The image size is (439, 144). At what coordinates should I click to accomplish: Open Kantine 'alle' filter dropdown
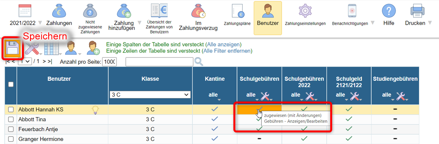coord(214,95)
